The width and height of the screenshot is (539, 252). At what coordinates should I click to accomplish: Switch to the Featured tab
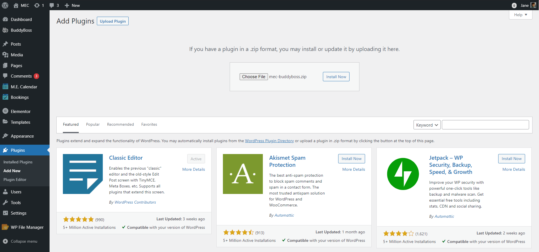pos(71,124)
